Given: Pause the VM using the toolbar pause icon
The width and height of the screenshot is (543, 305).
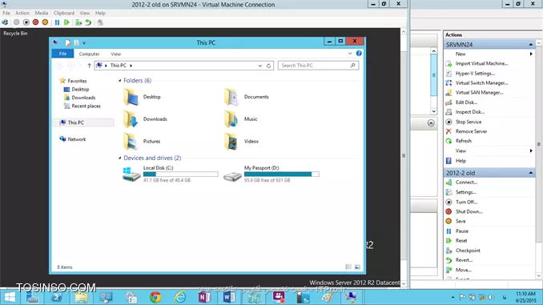Looking at the screenshot, I should tap(57, 22).
